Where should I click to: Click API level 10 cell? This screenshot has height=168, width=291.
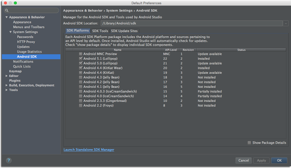click(165, 101)
